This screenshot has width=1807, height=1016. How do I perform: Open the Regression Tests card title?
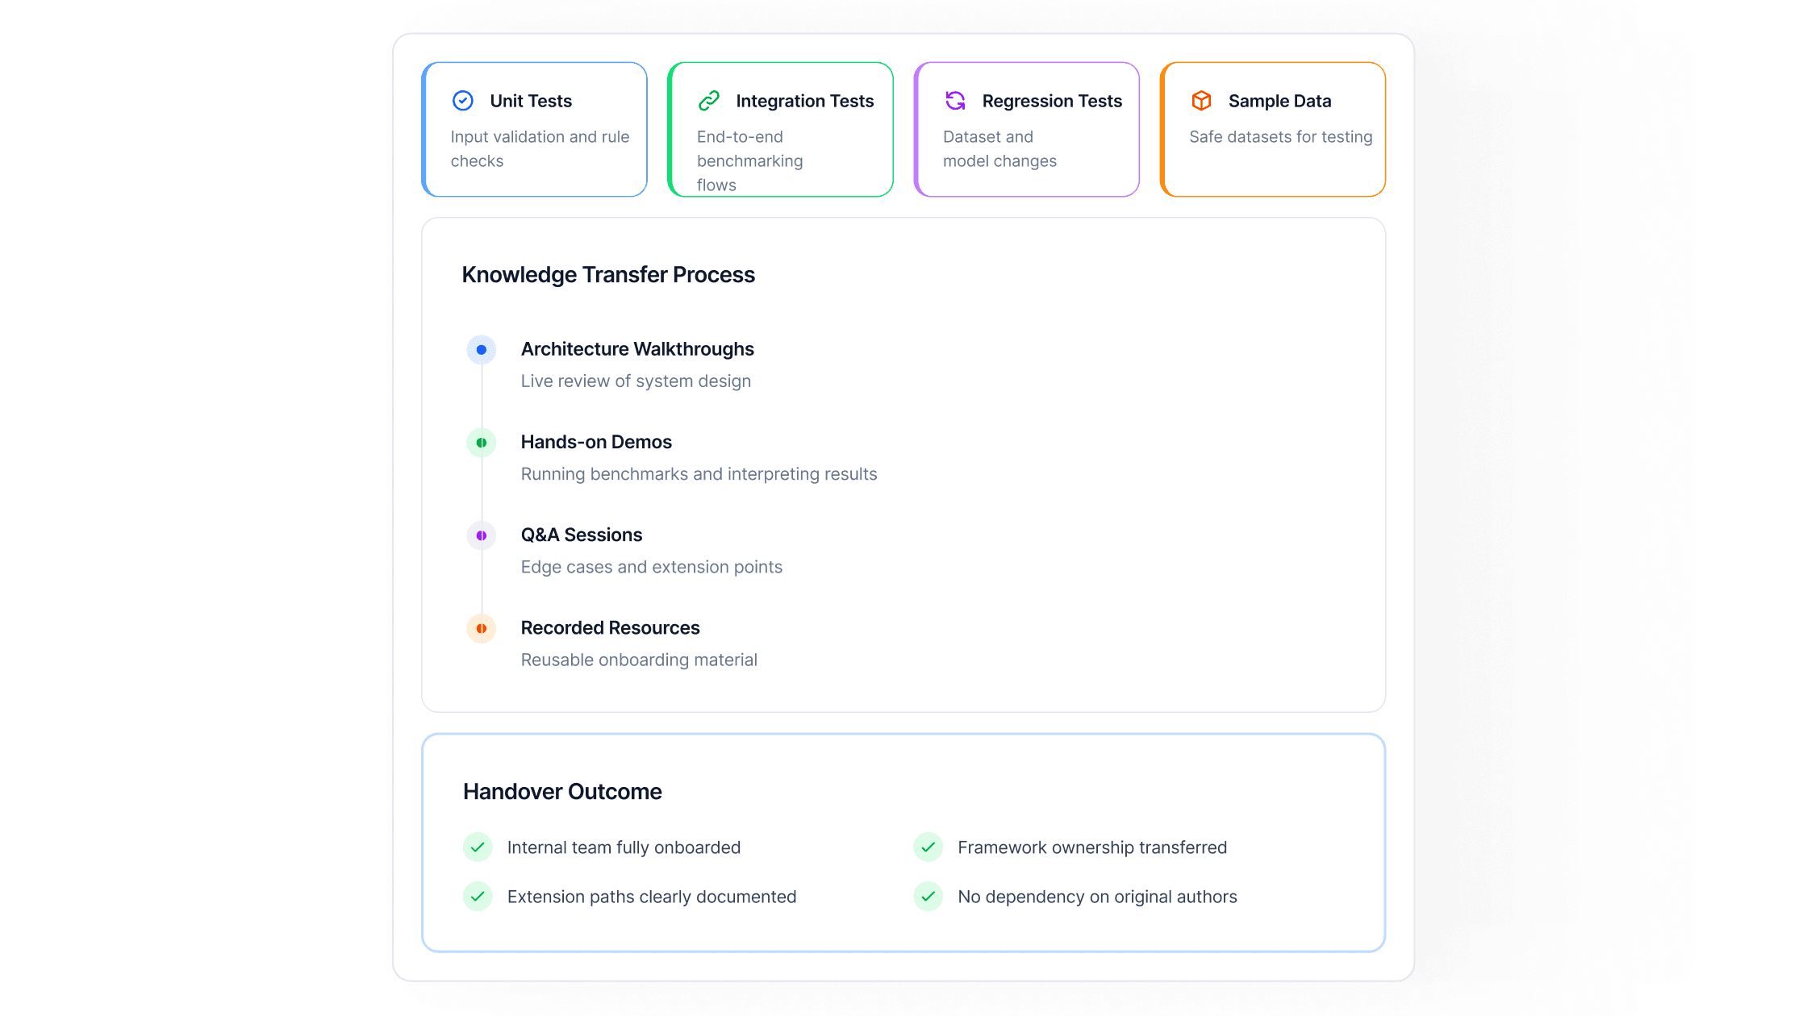[1052, 101]
